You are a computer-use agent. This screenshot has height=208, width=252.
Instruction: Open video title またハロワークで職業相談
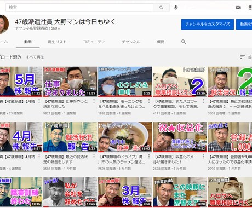[176, 103]
